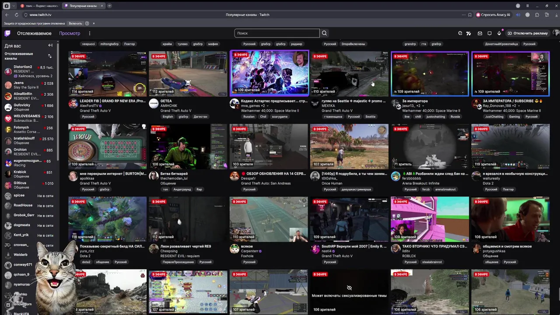
Task: Open the whispers chat bubble icon
Action: pyautogui.click(x=490, y=33)
